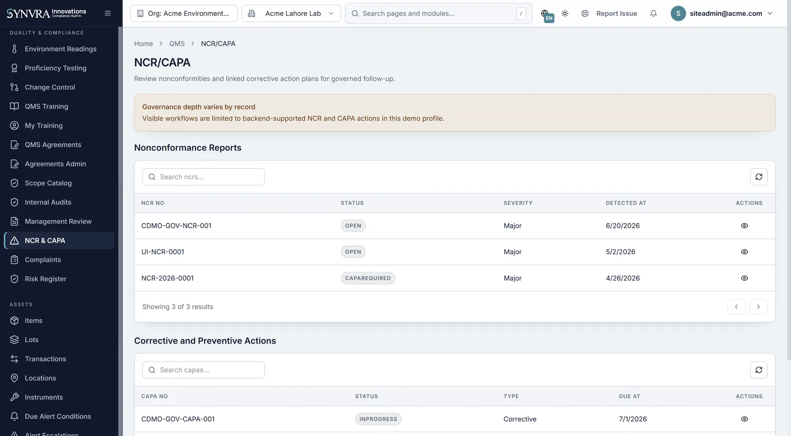Open the language selector globe icon
This screenshot has width=791, height=436.
(x=546, y=14)
